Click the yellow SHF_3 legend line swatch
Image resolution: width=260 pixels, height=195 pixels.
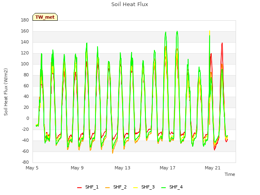pos(135,188)
